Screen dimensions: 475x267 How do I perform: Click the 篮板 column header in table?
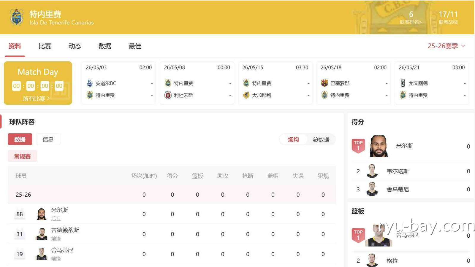(x=197, y=176)
